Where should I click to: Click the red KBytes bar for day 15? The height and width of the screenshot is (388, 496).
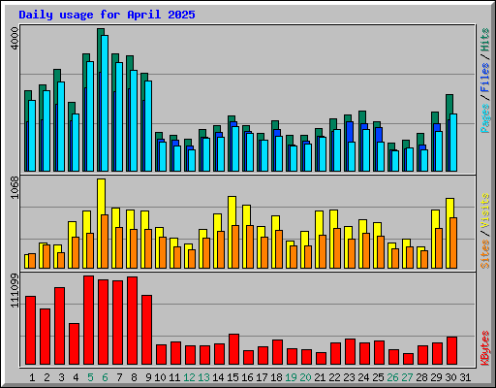pos(233,349)
